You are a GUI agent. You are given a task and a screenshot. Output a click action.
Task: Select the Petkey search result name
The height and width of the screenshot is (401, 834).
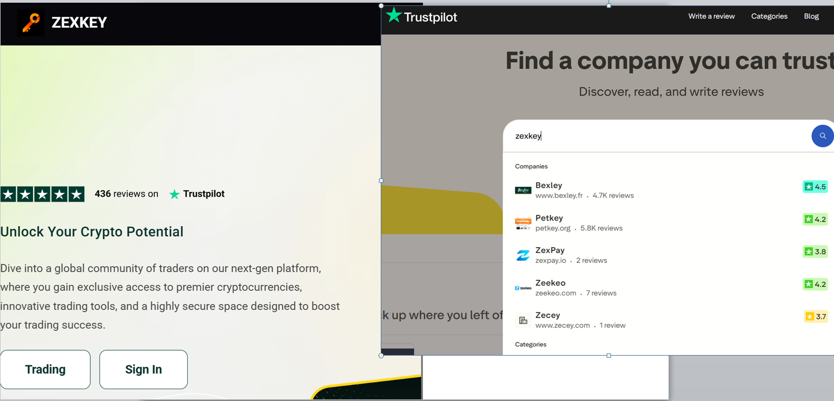549,218
